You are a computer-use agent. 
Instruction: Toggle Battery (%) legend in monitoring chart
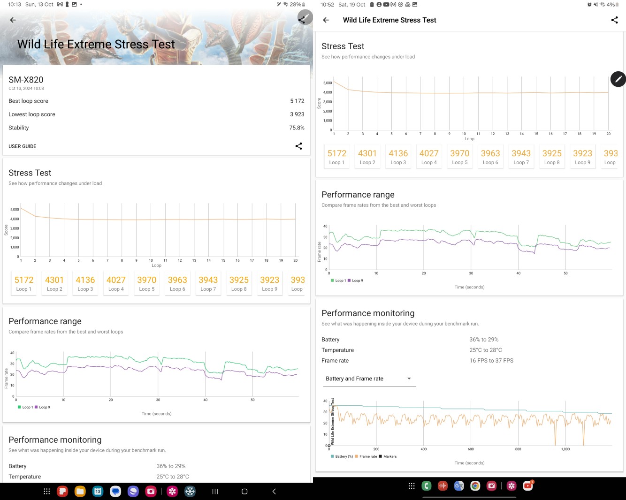click(x=342, y=456)
